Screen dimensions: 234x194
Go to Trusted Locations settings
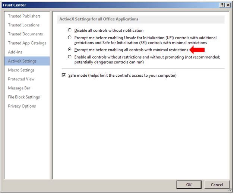[24, 25]
